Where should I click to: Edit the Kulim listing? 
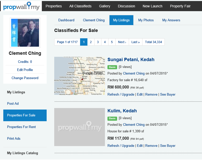click(x=140, y=146)
